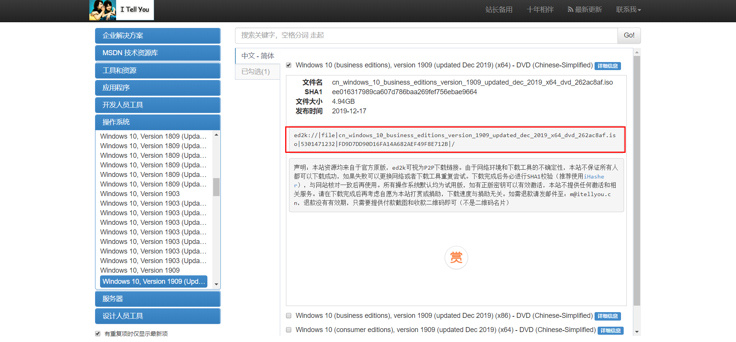Expand the 服务器 category panel
This screenshot has width=736, height=342.
point(158,299)
